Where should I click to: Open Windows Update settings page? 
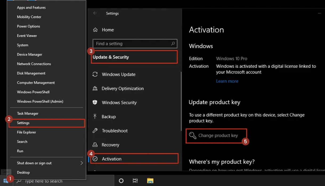tap(119, 74)
